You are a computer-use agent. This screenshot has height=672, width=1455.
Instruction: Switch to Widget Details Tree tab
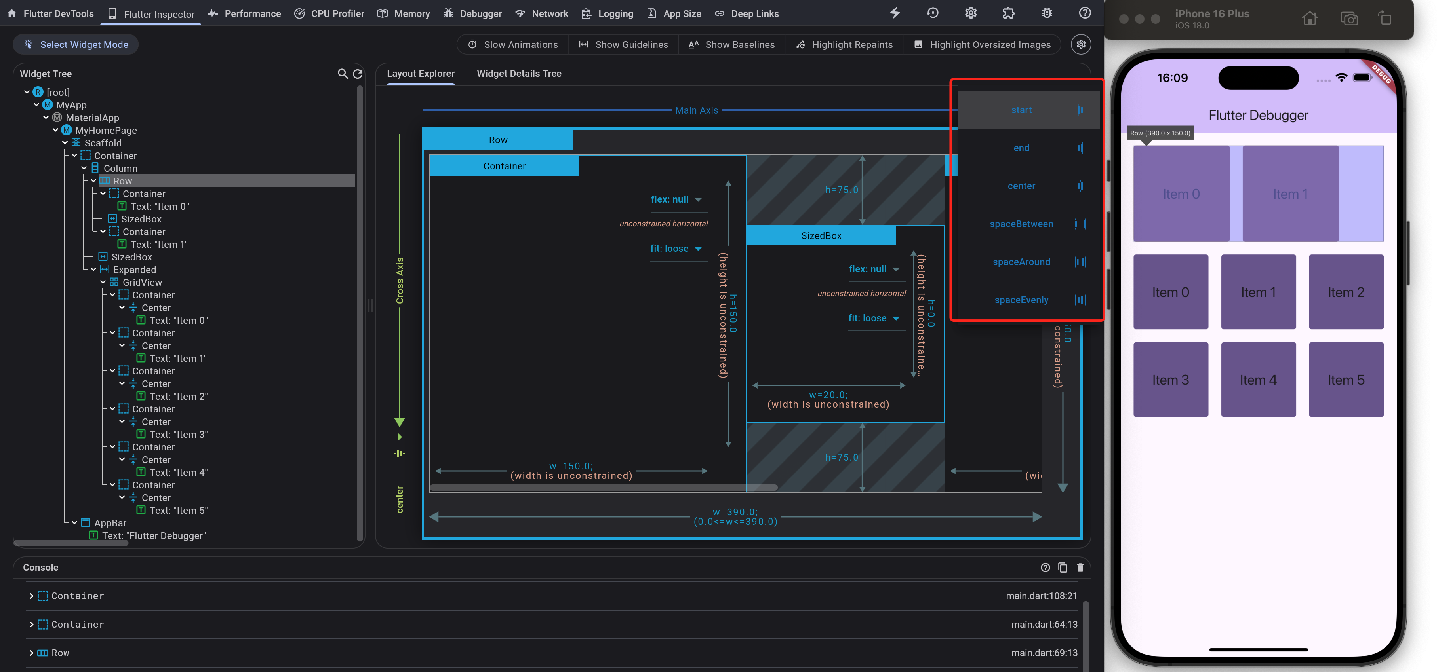(x=519, y=73)
